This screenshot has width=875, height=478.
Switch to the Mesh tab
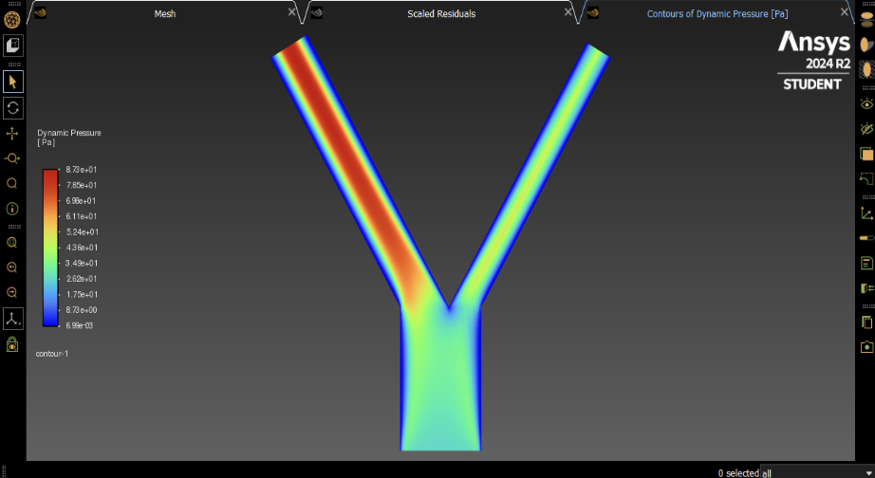[164, 13]
